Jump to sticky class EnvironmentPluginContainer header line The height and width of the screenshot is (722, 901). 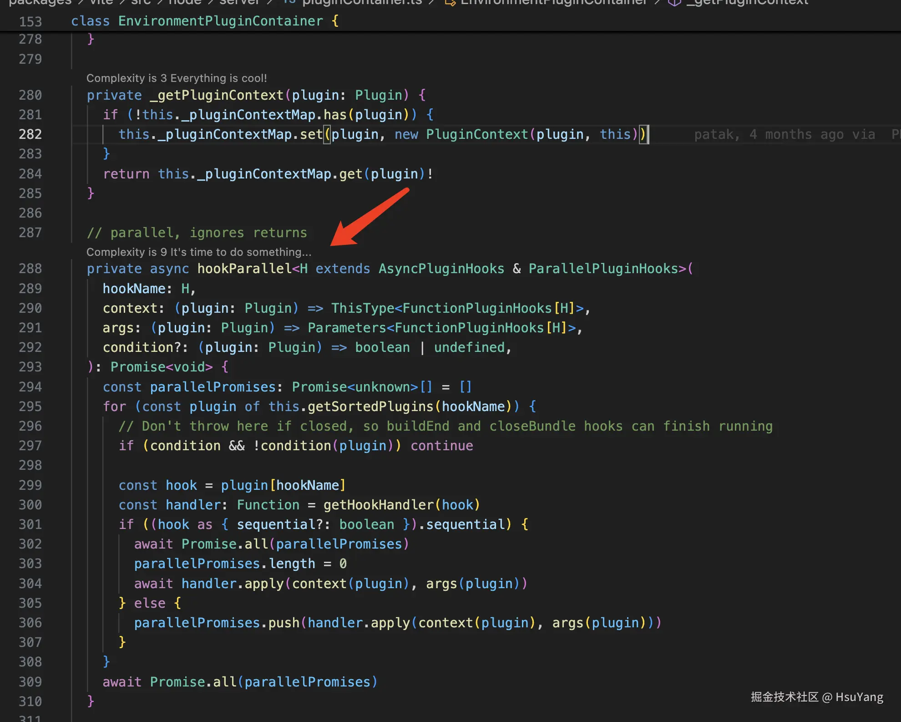point(205,21)
